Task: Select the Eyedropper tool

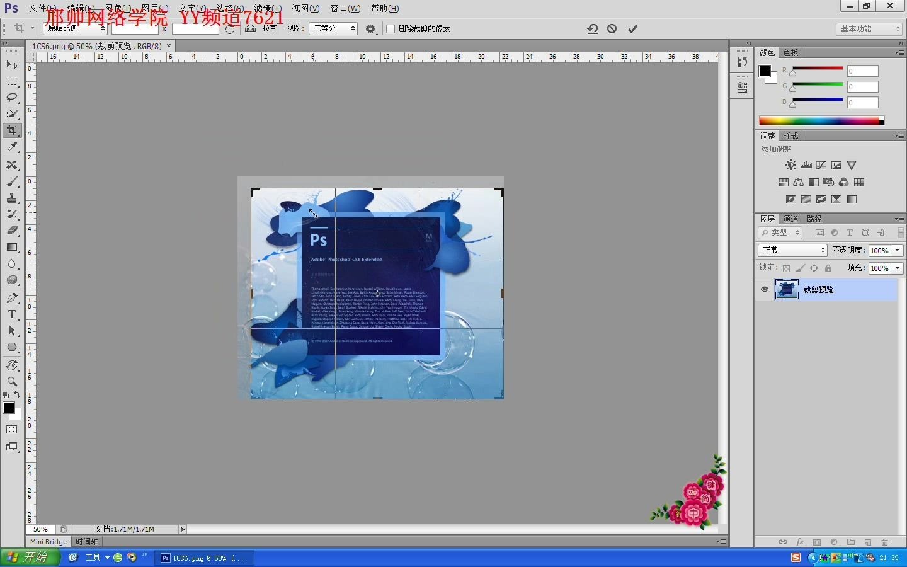Action: click(12, 147)
